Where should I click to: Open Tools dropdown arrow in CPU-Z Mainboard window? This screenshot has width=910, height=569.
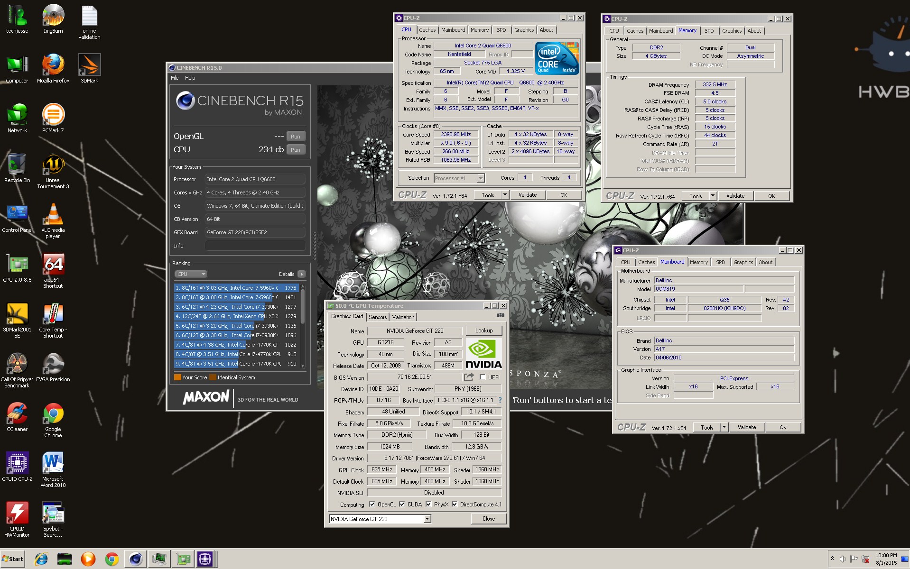tap(724, 427)
